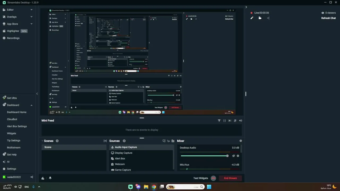
Task: Toggle Mini Feed alert volume speaker
Action: point(240,121)
